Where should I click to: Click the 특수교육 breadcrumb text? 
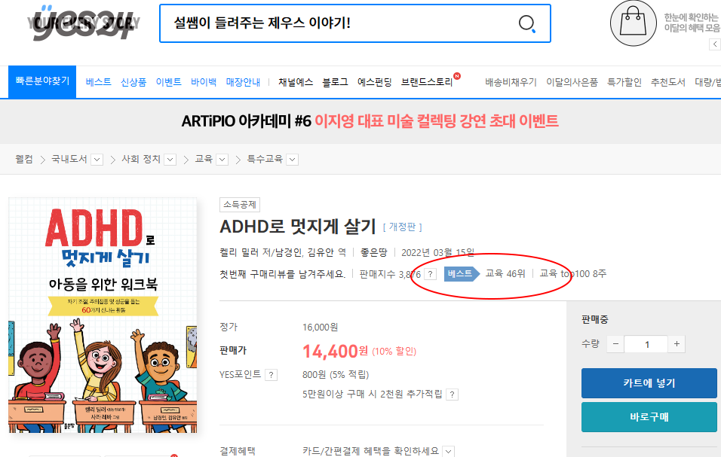[x=265, y=159]
